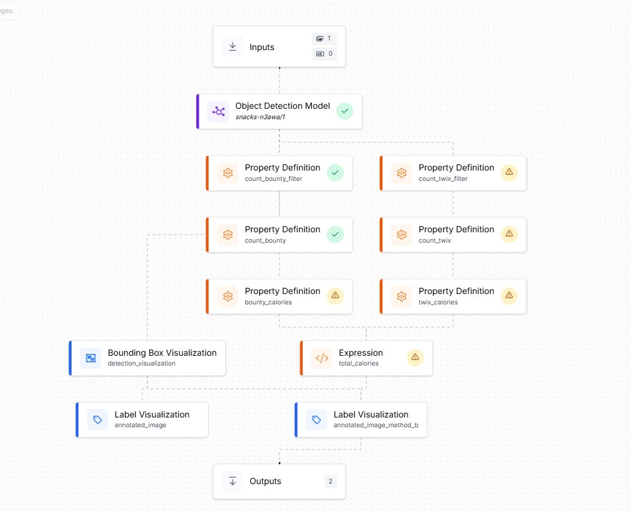This screenshot has width=631, height=511.
Task: Click the orange gear icon of twix_calories
Action: 402,296
